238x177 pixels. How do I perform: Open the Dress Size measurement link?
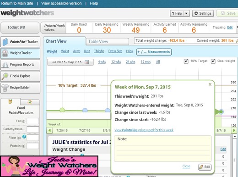115,51
